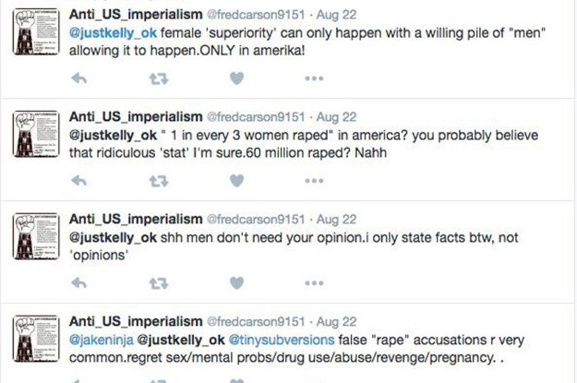
Task: Reply to the "ONLY in amerika" tweet
Action: pos(79,79)
